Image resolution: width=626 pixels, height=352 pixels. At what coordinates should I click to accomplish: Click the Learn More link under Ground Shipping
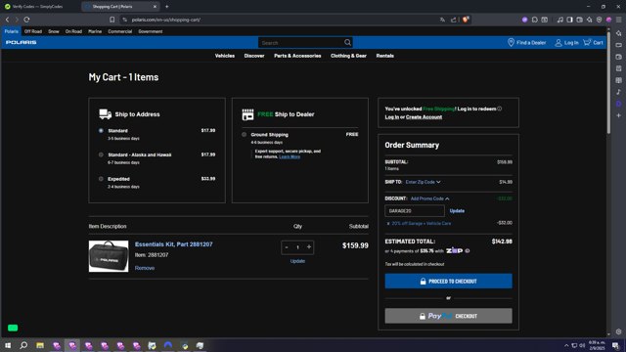tap(290, 156)
